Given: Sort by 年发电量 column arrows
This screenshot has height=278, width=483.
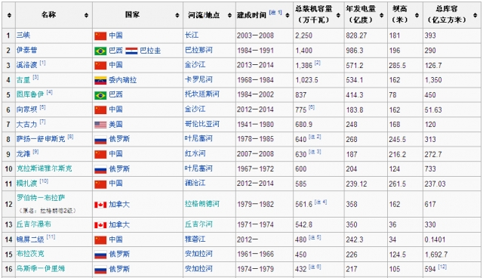Looking at the screenshot, I should [x=382, y=15].
